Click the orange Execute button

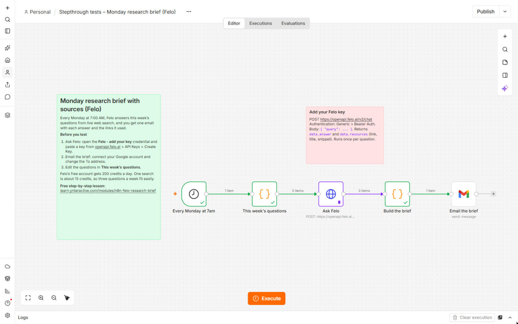pos(267,298)
